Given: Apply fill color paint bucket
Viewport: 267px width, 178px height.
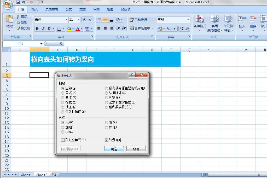Looking at the screenshot, I should tap(69, 28).
